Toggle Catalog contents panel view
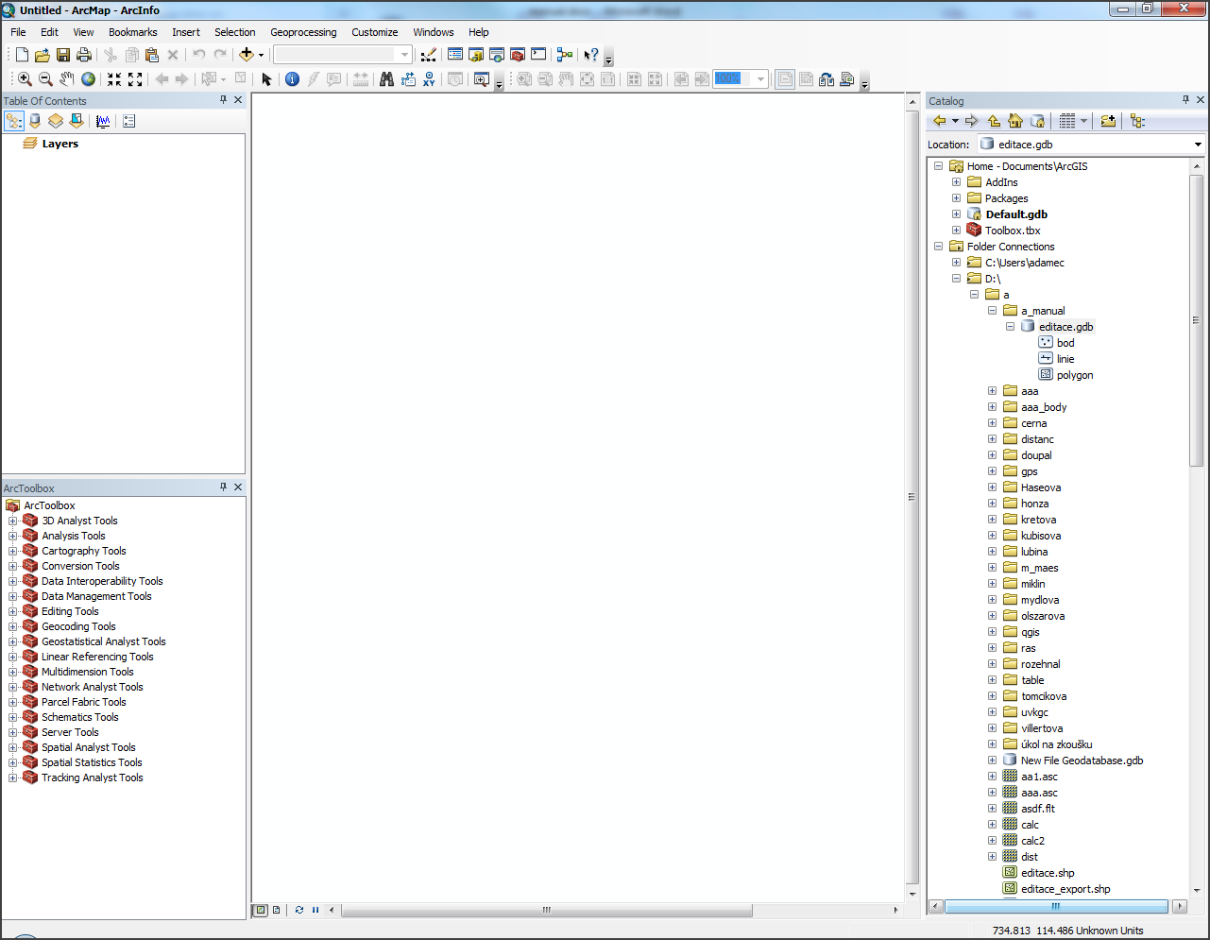Screen dimensions: 1210x940 1137,121
